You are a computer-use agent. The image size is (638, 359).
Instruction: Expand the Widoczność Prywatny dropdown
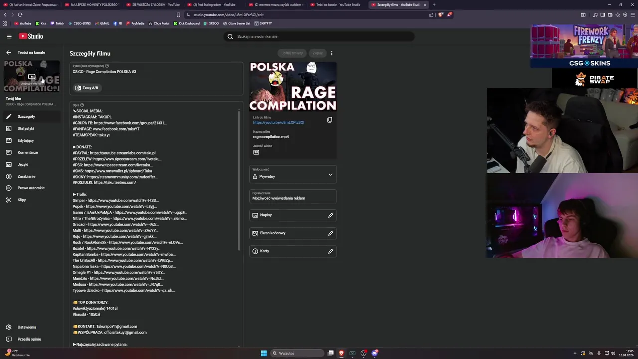[x=293, y=174]
